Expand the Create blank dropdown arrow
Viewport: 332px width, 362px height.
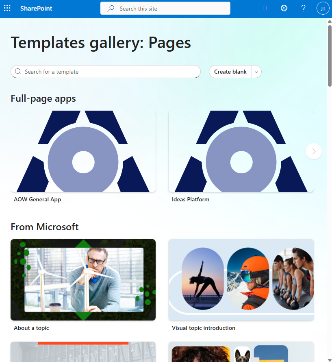coord(256,72)
